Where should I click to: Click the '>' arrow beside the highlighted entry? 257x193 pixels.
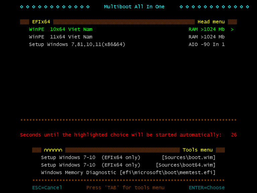[232, 29]
